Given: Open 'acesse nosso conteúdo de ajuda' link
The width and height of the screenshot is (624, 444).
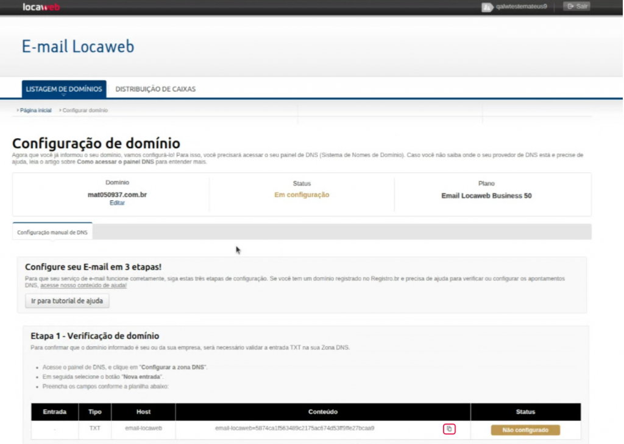Looking at the screenshot, I should point(83,285).
